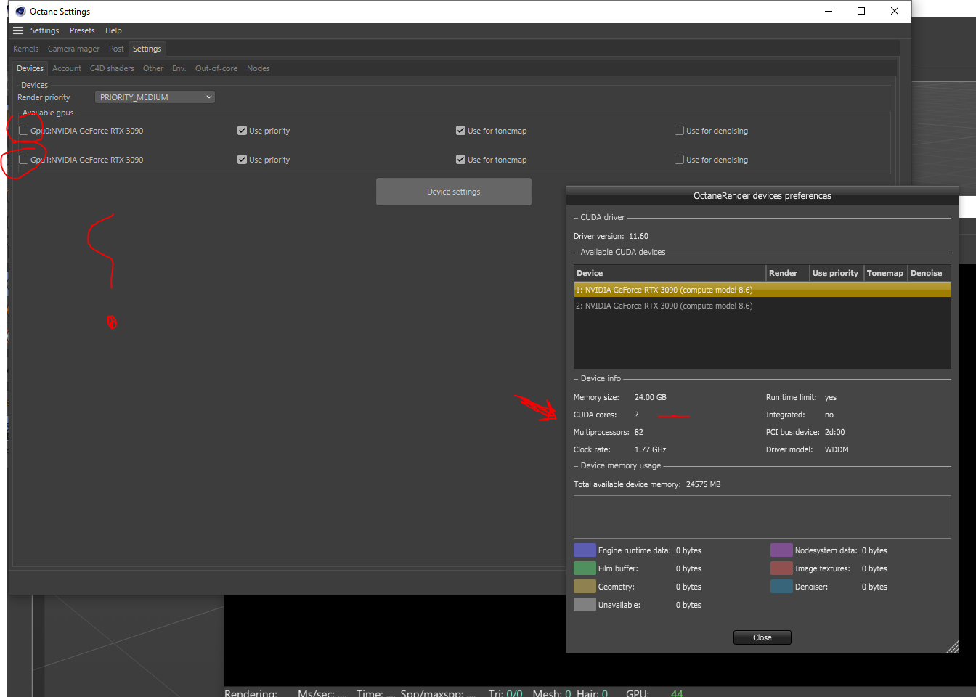
Task: Click the Unavailable color swatch
Action: click(585, 605)
